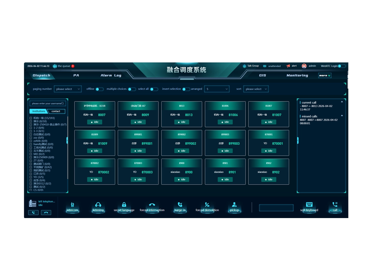Open the paging number dropdown

[68, 89]
